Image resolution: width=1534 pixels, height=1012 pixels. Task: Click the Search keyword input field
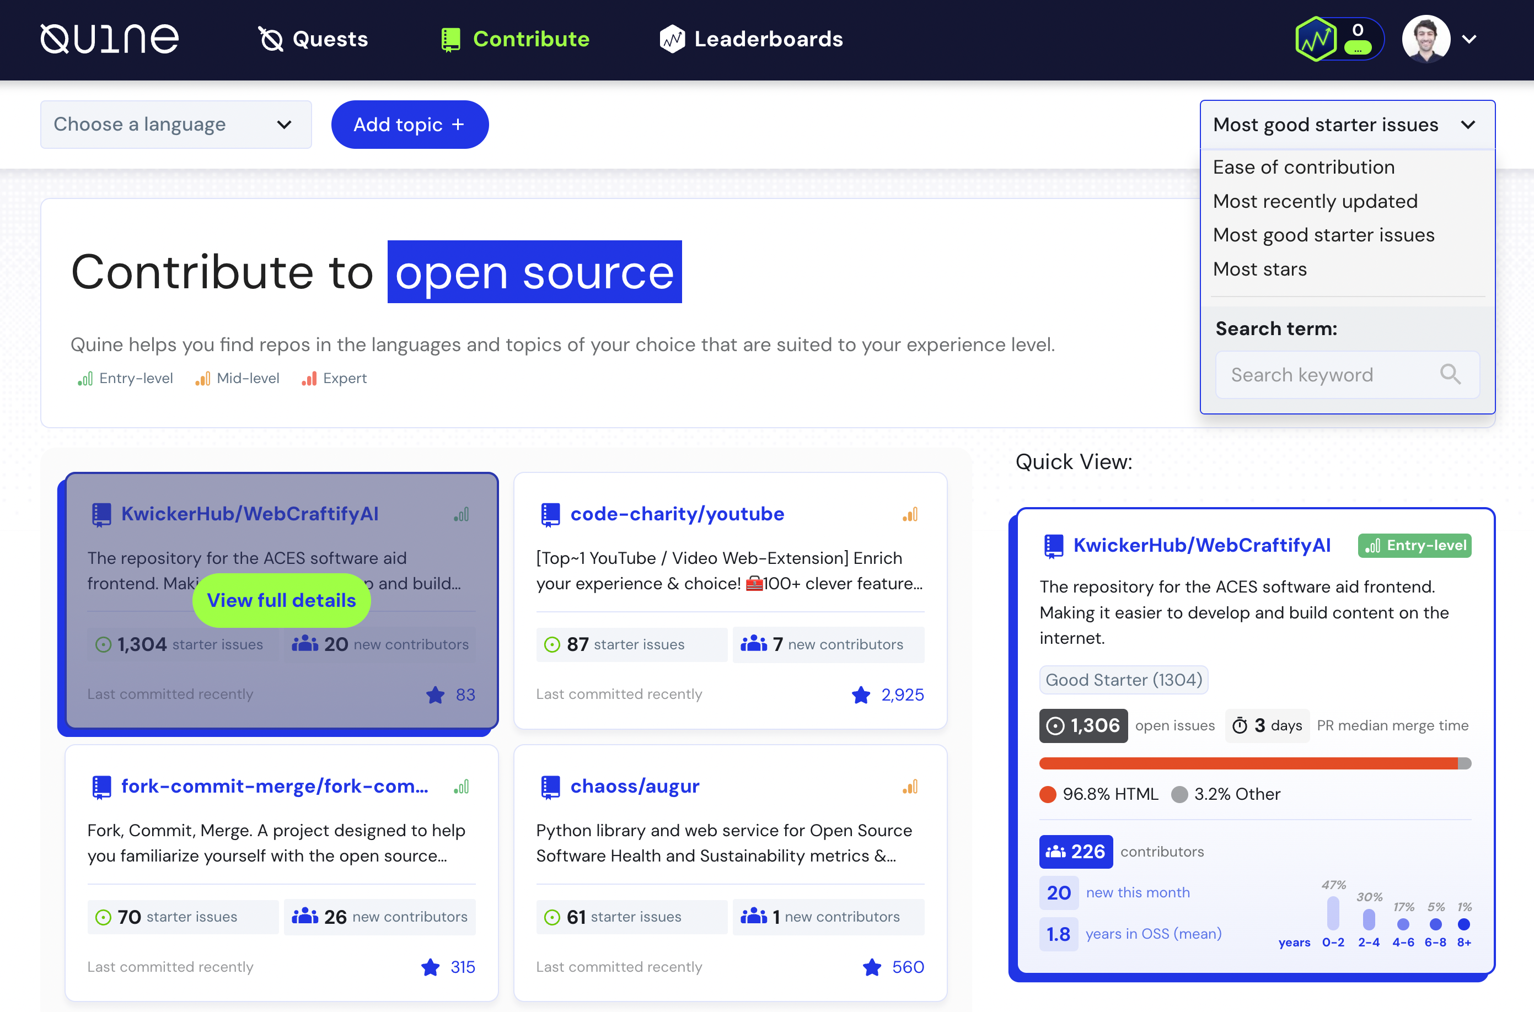tap(1348, 375)
